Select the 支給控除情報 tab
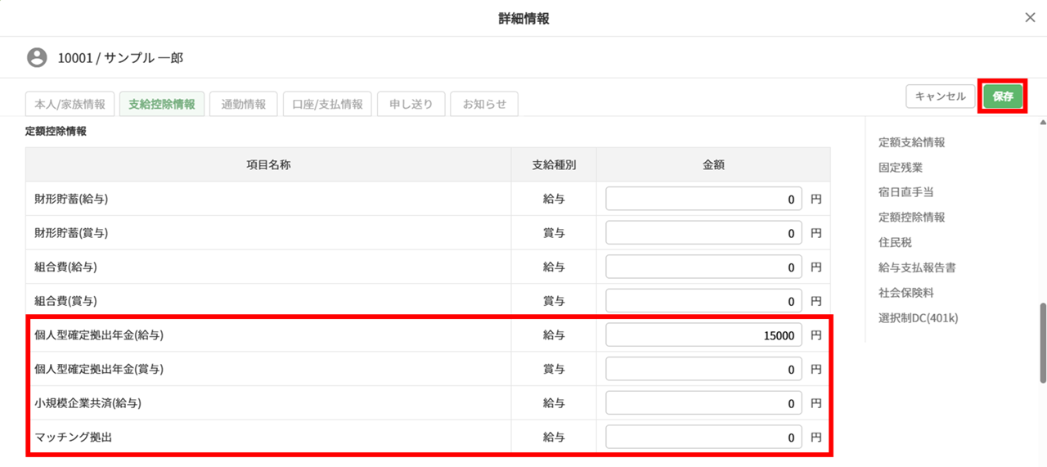The image size is (1047, 467). pos(162,104)
